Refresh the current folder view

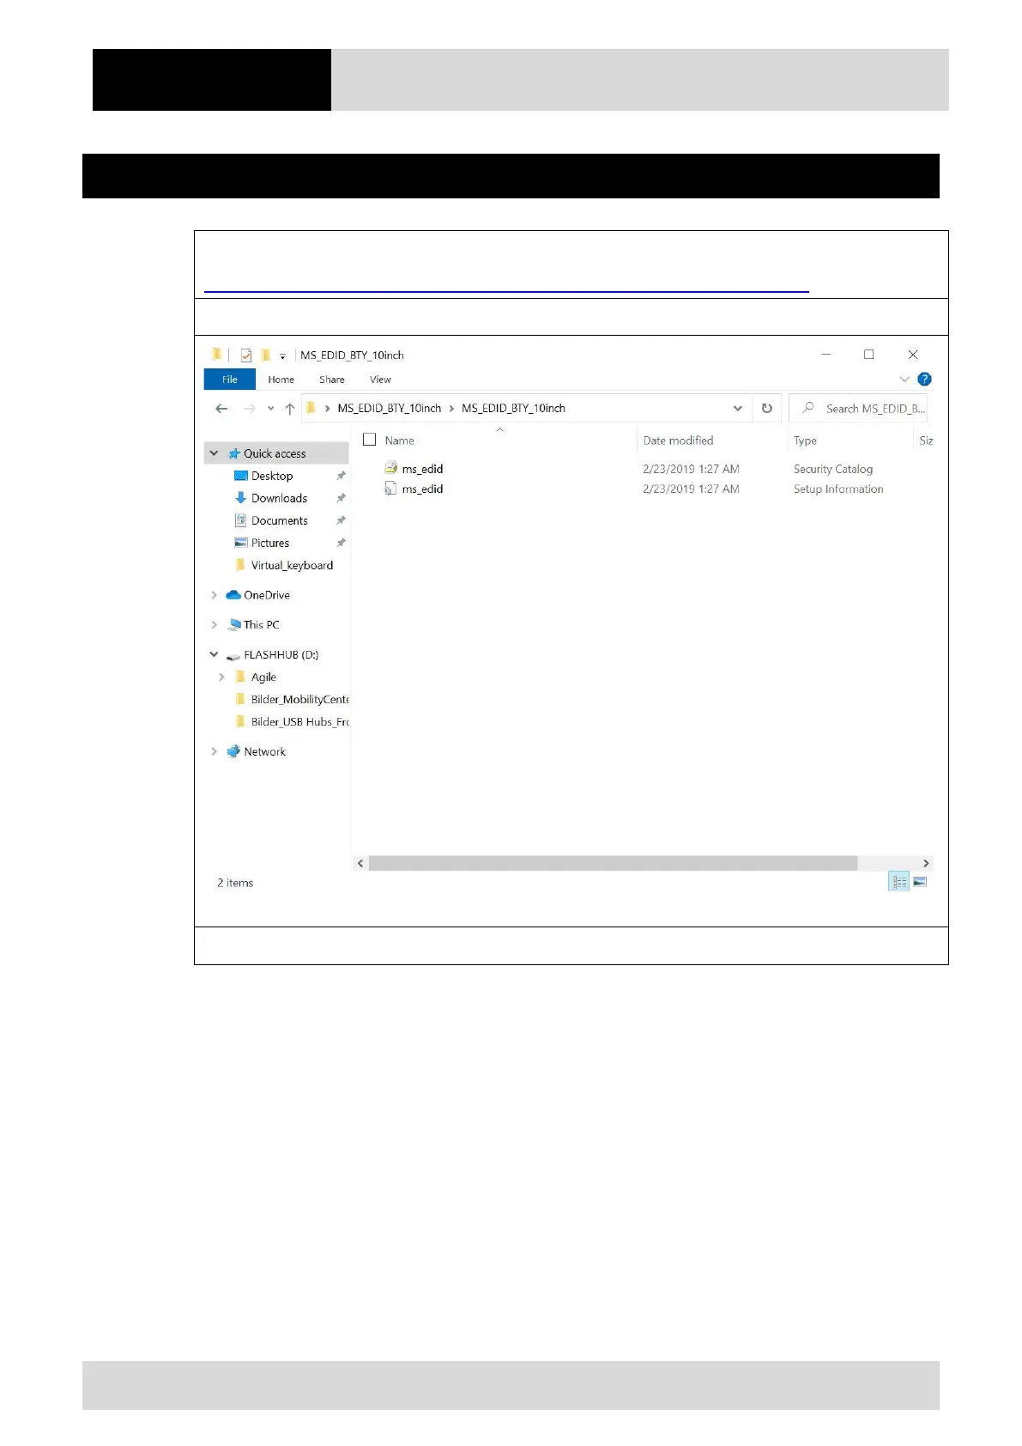[x=766, y=409]
